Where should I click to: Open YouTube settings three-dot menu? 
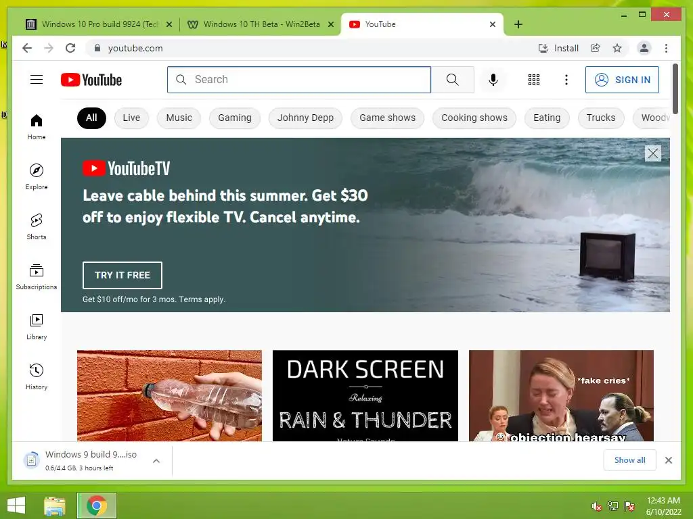coord(566,80)
